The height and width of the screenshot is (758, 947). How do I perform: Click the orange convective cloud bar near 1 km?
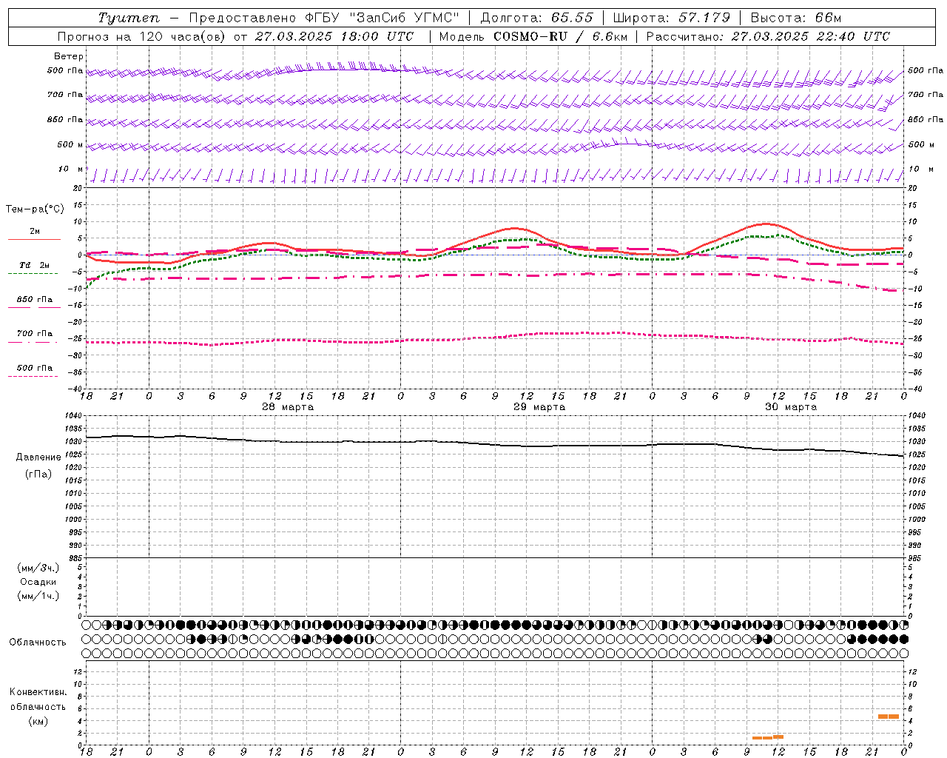click(768, 737)
